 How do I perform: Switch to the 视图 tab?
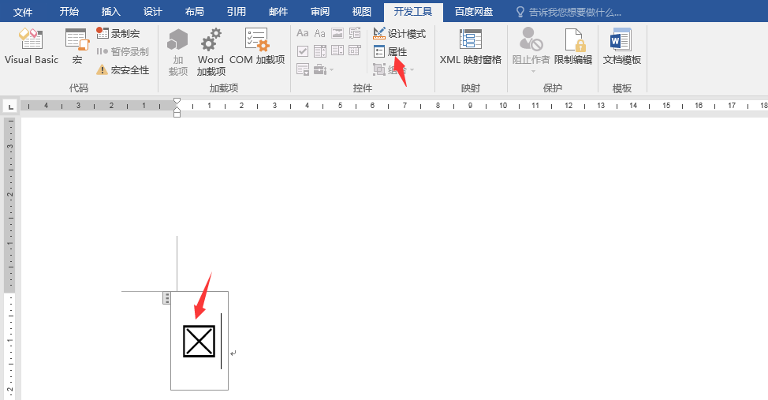[361, 11]
